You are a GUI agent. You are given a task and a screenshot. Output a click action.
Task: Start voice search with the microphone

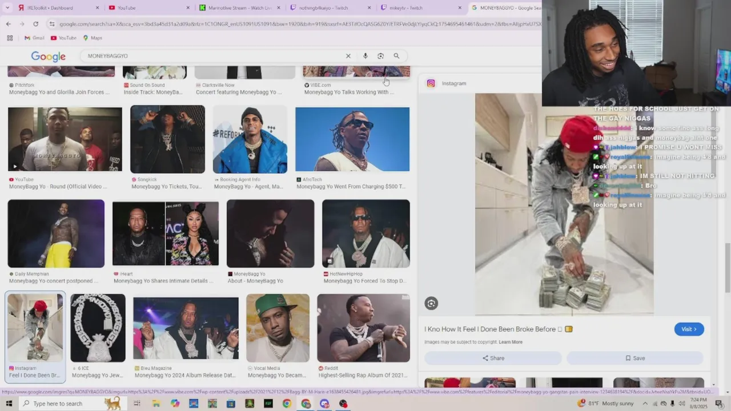[x=365, y=56]
